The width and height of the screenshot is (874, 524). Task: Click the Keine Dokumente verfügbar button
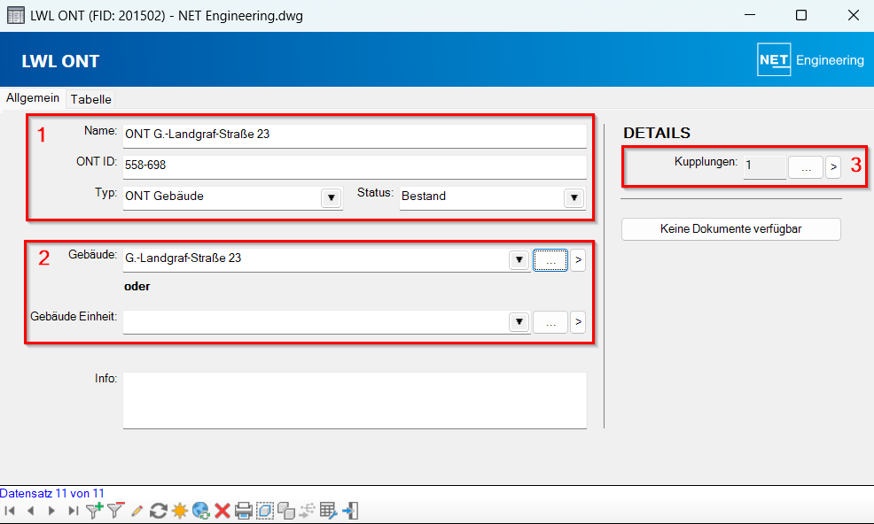coord(730,229)
